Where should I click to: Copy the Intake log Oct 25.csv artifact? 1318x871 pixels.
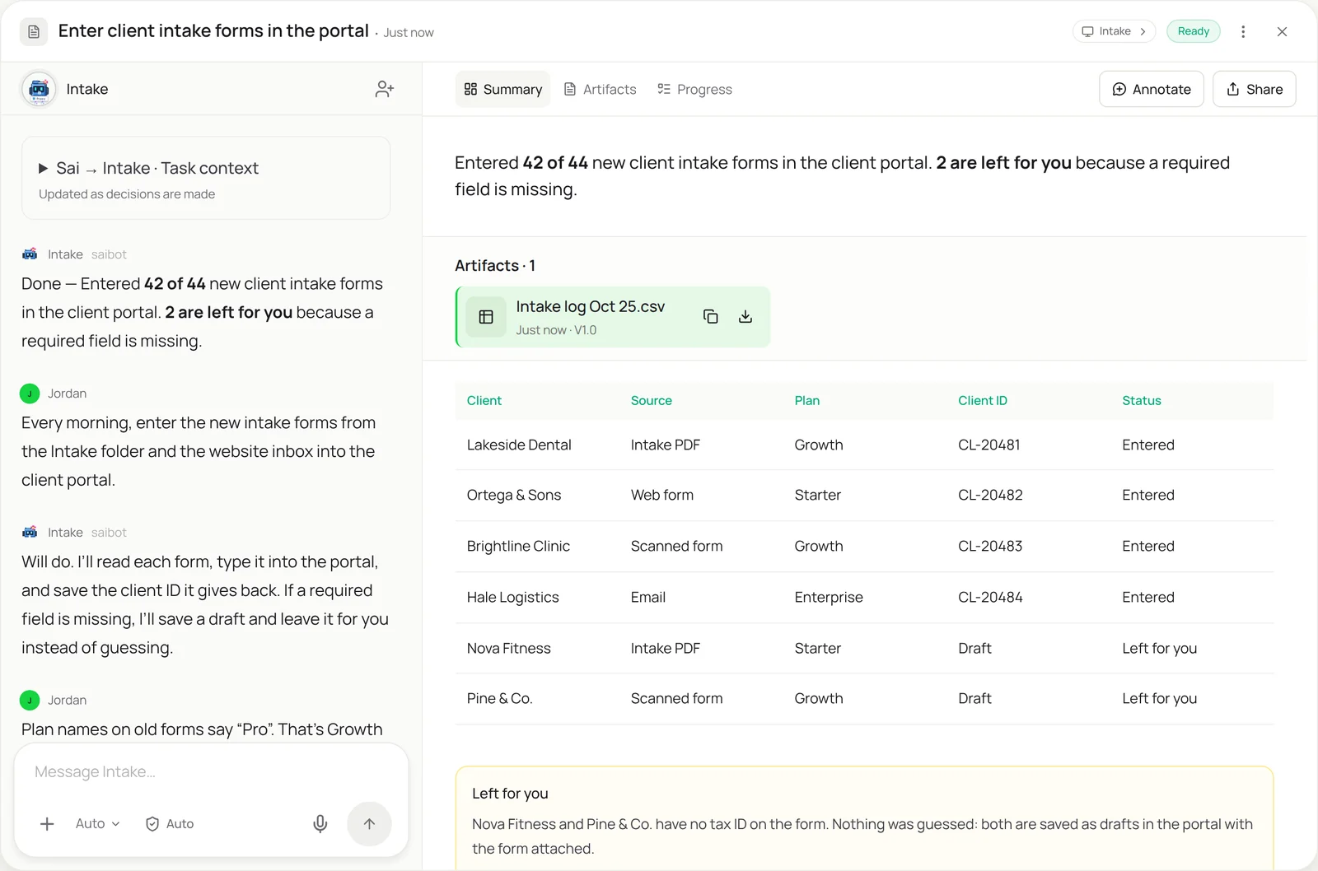click(710, 317)
